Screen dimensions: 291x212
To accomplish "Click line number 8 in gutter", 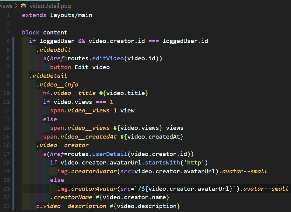I will click(8, 76).
